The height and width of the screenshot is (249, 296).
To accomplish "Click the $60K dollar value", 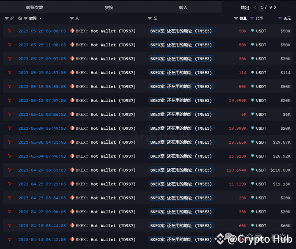I will click(x=285, y=226).
